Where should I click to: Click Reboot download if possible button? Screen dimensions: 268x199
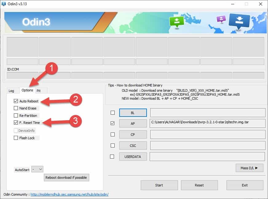pyautogui.click(x=66, y=178)
